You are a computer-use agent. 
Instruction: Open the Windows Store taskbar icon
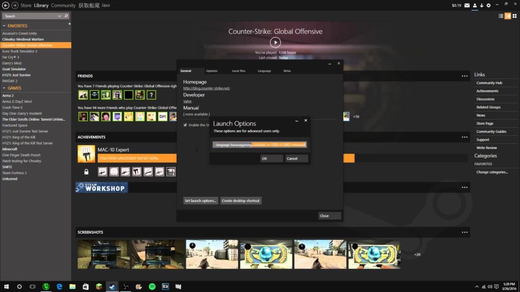coord(85,287)
